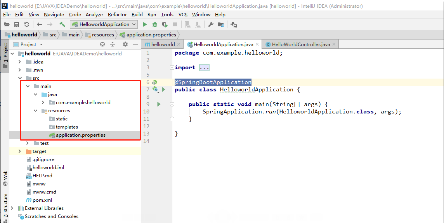Viewport: 444px width, 223px height.
Task: Open the File menu
Action: [7, 15]
